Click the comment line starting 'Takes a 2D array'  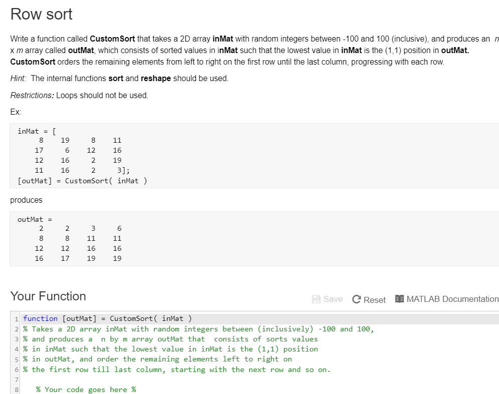[198, 329]
